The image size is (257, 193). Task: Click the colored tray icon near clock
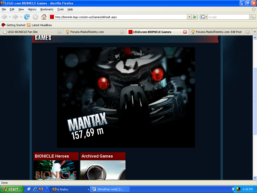pos(238,189)
